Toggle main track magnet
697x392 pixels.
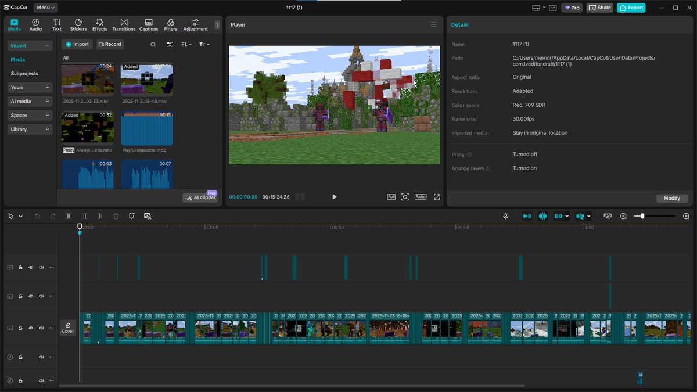[x=527, y=216]
